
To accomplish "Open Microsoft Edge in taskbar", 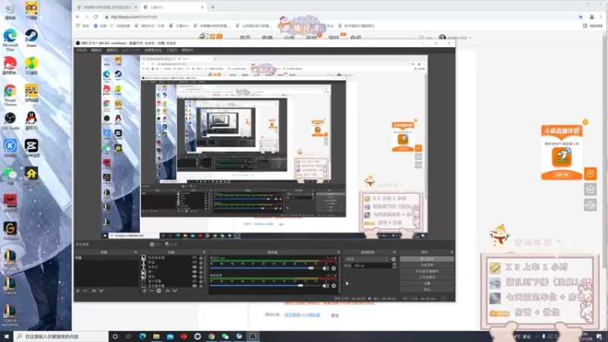I will click(x=143, y=336).
